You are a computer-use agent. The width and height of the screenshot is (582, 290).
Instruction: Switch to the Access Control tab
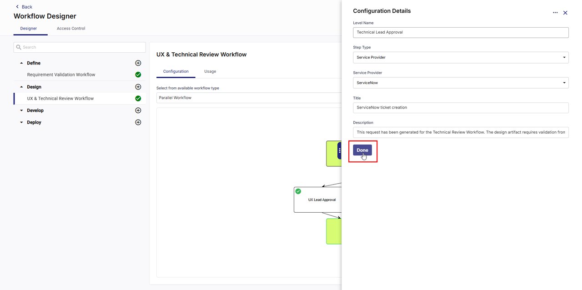(x=71, y=29)
